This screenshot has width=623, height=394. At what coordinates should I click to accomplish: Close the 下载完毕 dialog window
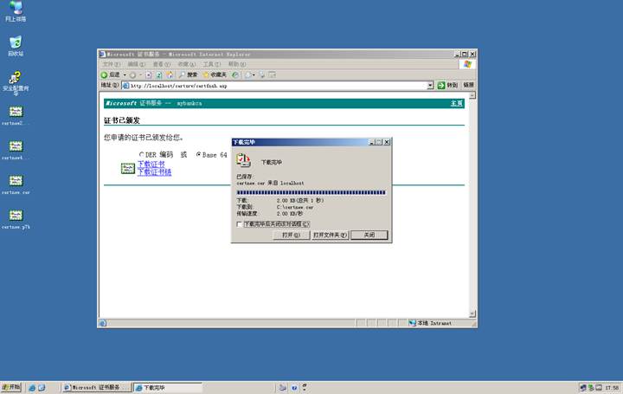[x=387, y=142]
